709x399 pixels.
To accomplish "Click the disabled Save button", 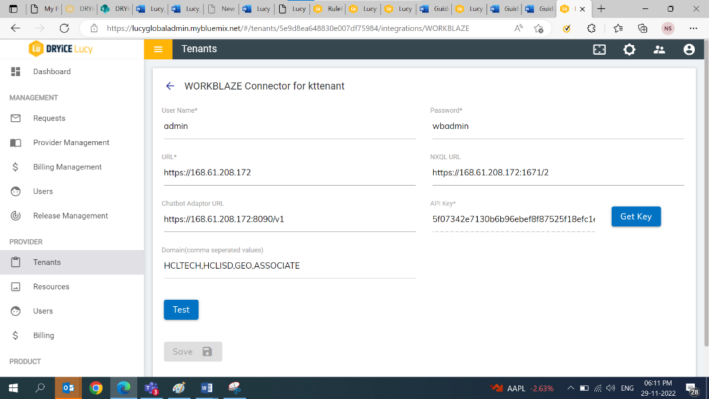I will click(193, 351).
